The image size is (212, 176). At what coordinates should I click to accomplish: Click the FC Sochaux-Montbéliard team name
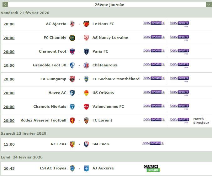coord(116,79)
